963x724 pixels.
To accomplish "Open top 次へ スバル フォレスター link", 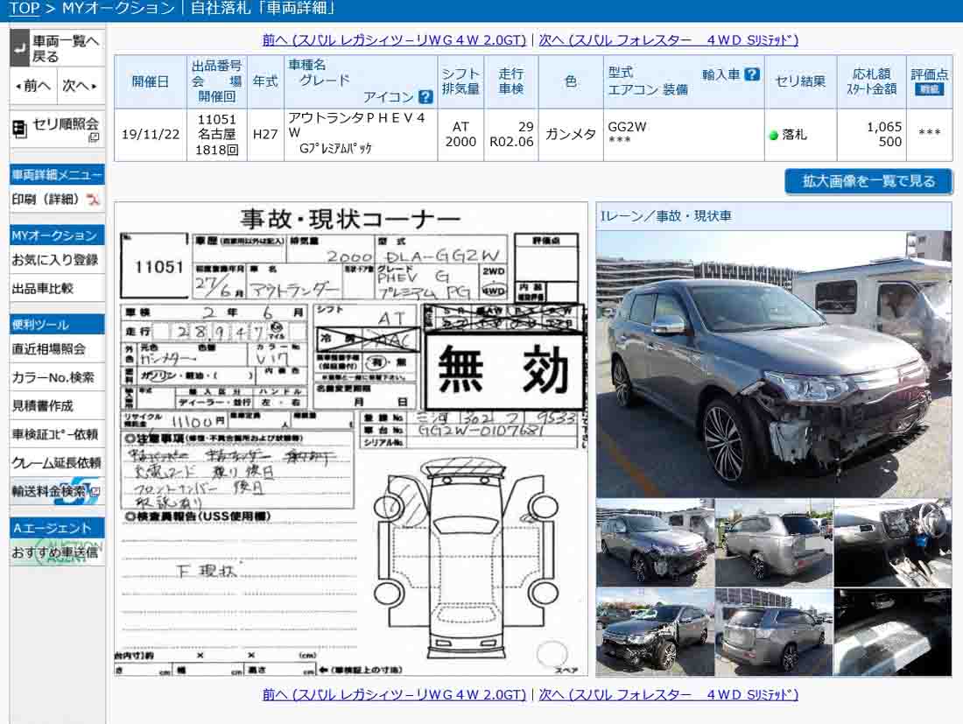I will point(668,40).
